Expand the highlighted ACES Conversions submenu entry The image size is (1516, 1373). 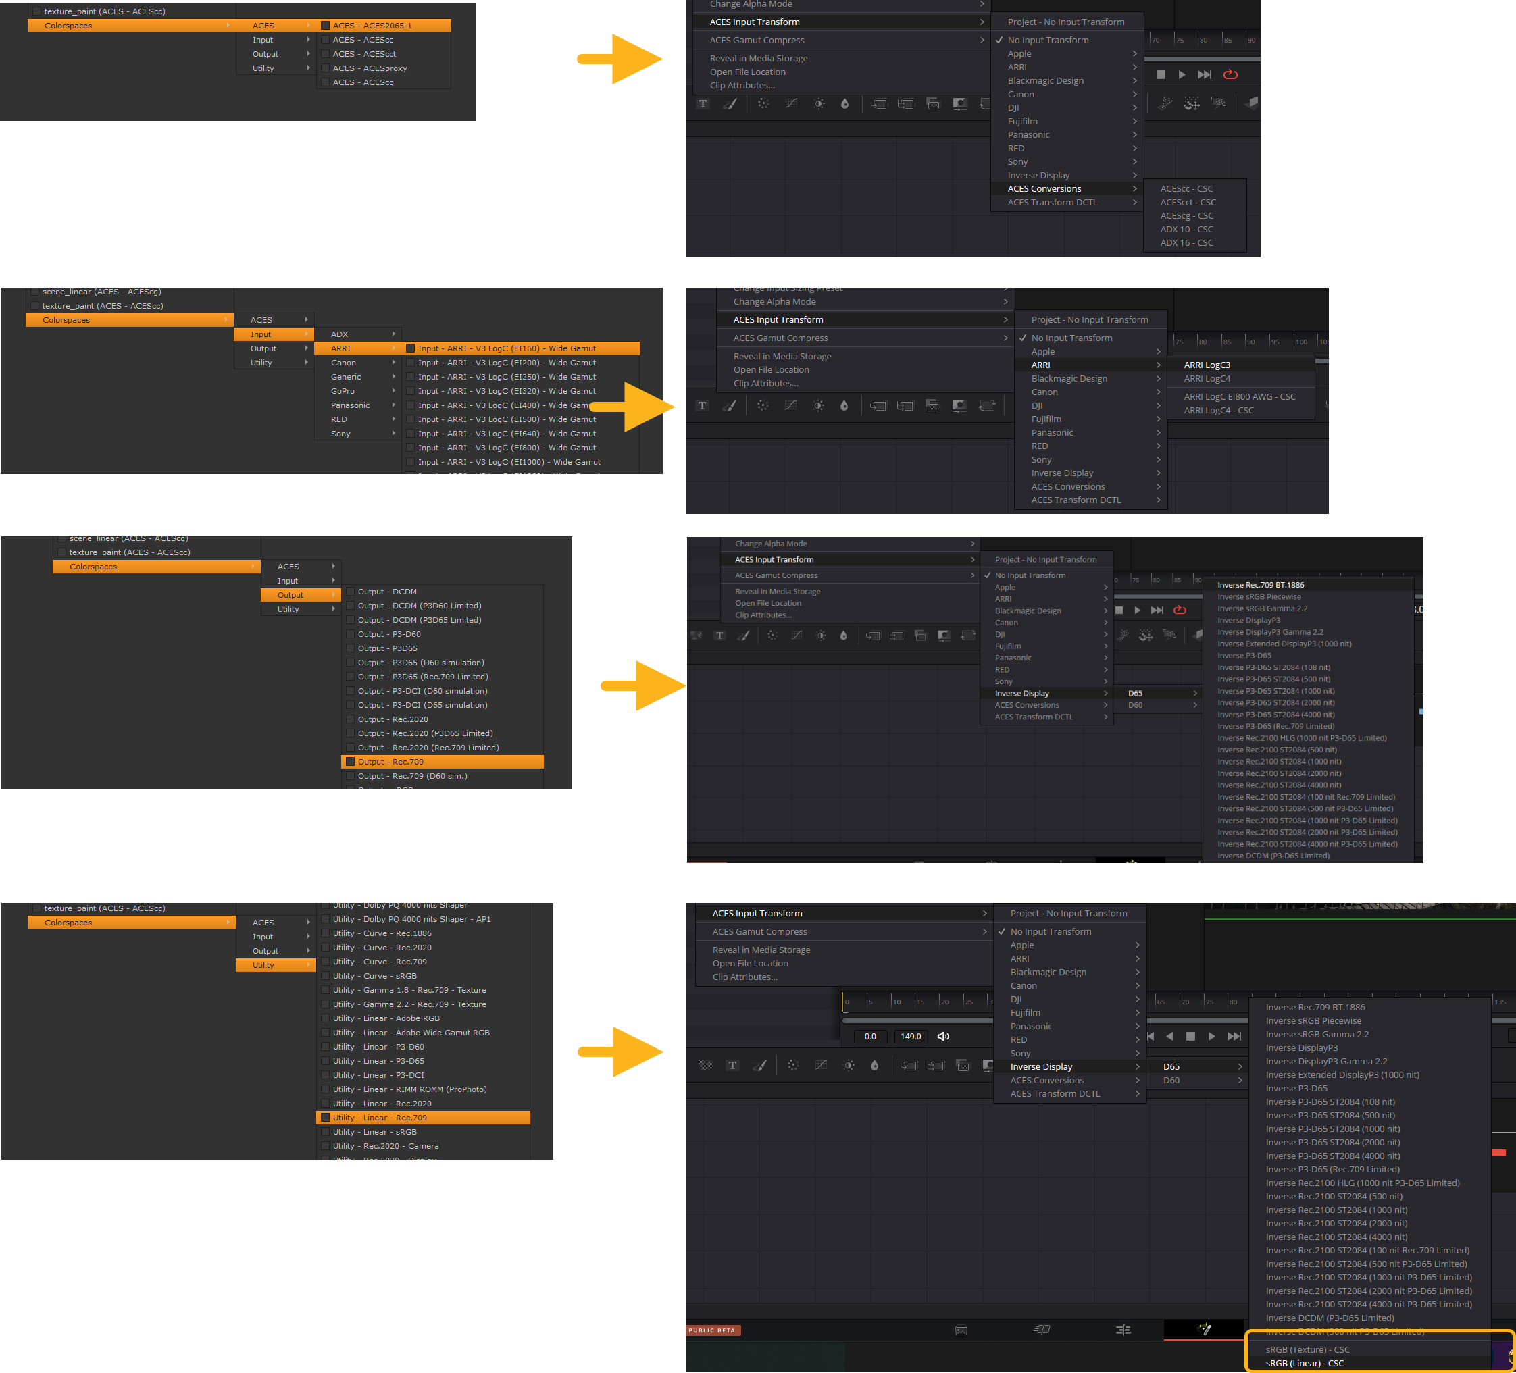[1067, 188]
